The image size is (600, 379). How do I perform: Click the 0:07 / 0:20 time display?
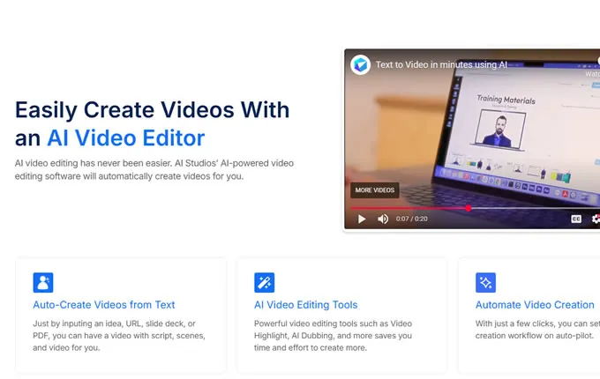(x=412, y=219)
